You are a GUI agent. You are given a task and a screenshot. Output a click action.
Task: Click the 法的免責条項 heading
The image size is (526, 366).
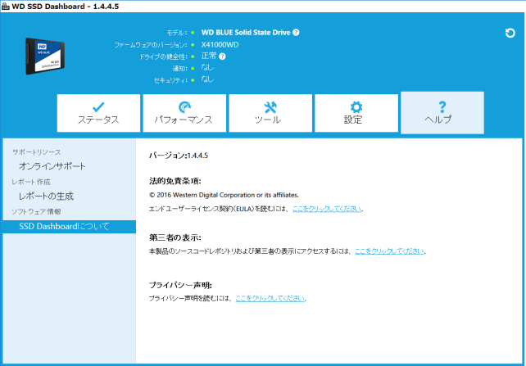[175, 181]
